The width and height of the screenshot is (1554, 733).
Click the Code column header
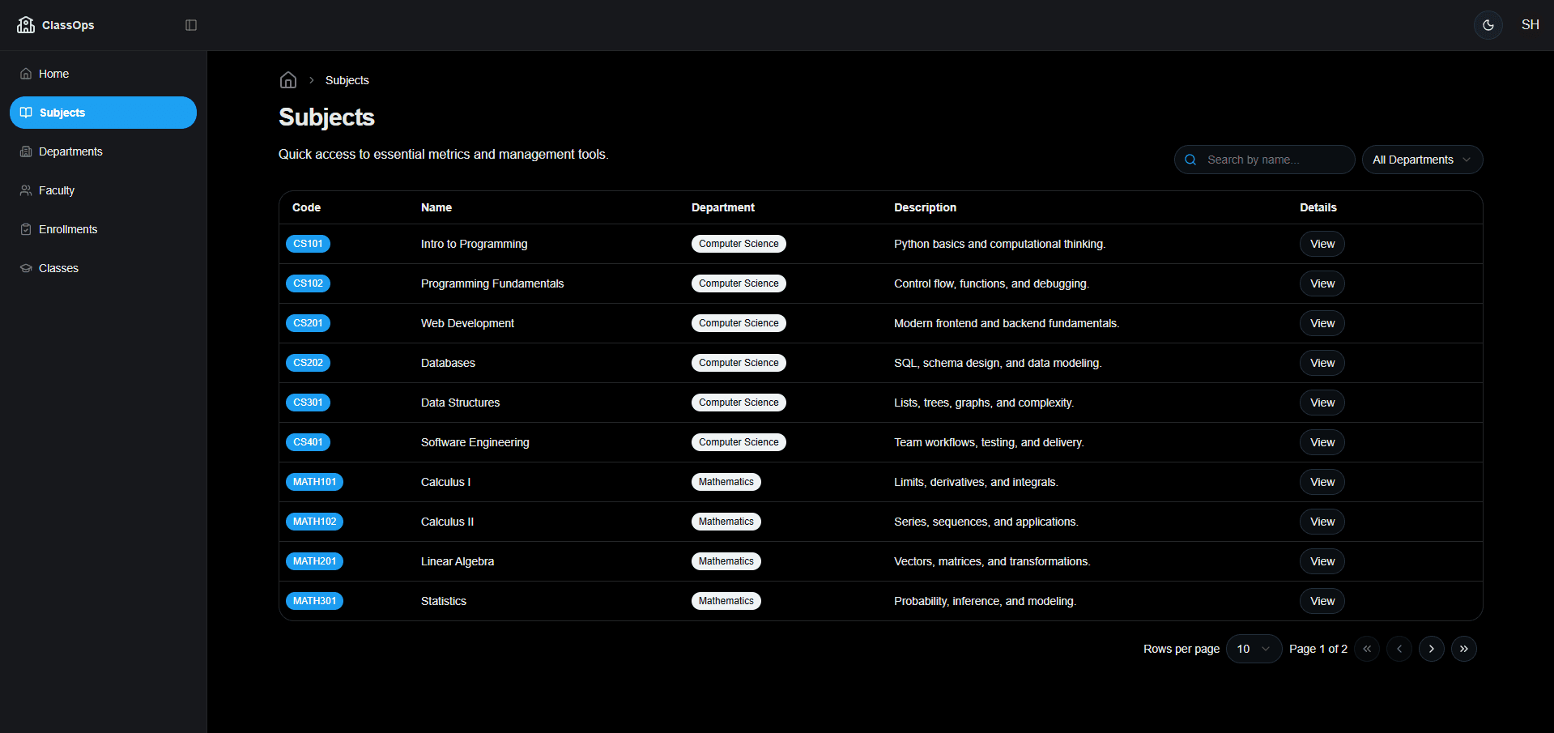[x=306, y=207]
